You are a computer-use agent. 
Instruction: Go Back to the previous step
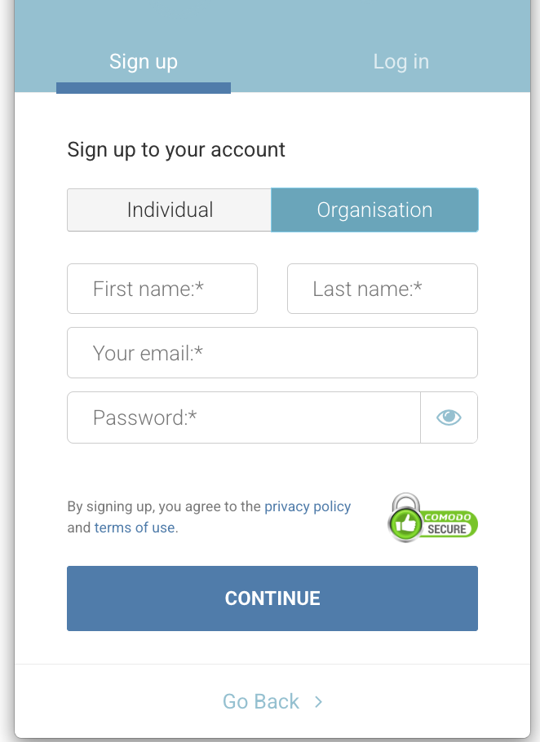pyautogui.click(x=261, y=701)
